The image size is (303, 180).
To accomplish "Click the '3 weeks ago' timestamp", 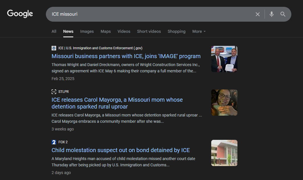I will click(x=63, y=129).
